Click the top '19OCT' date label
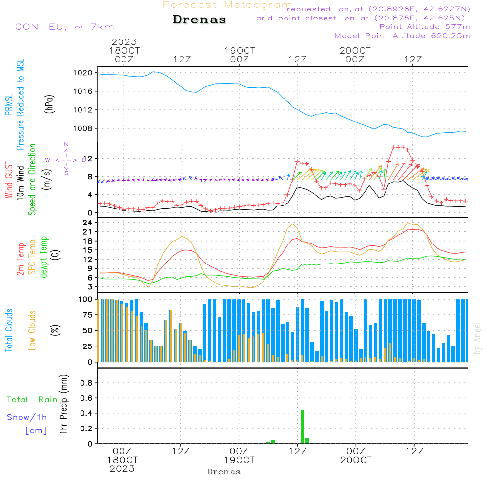The image size is (488, 488). point(240,51)
